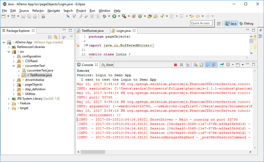Open the Navigate menu
Image resolution: width=264 pixels, height=162 pixels.
(54, 11)
